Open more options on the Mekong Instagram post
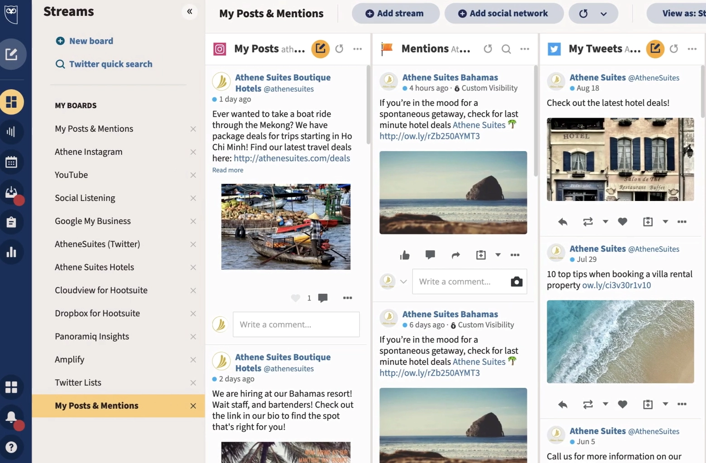This screenshot has height=463, width=706. [347, 298]
